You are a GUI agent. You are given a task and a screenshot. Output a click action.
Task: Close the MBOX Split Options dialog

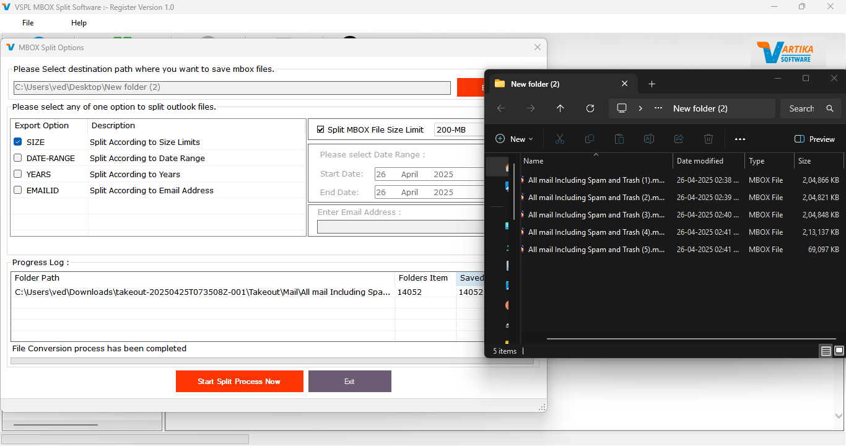point(538,47)
